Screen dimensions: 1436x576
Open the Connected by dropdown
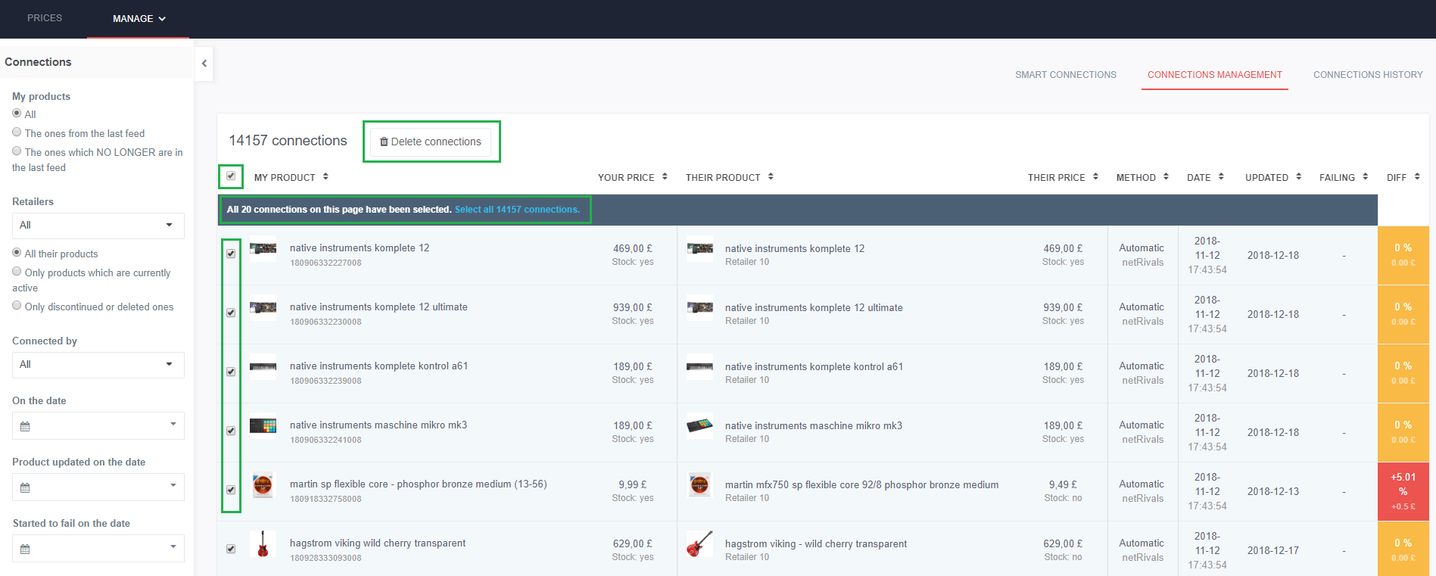[98, 365]
